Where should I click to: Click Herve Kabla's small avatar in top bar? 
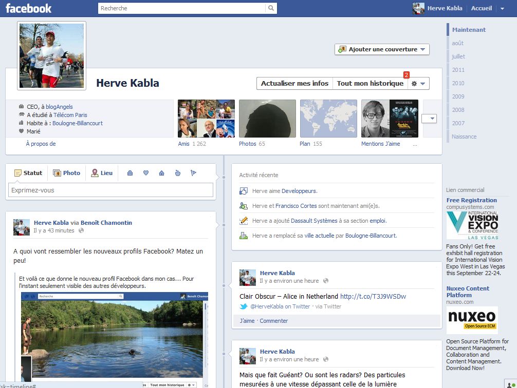[418, 8]
